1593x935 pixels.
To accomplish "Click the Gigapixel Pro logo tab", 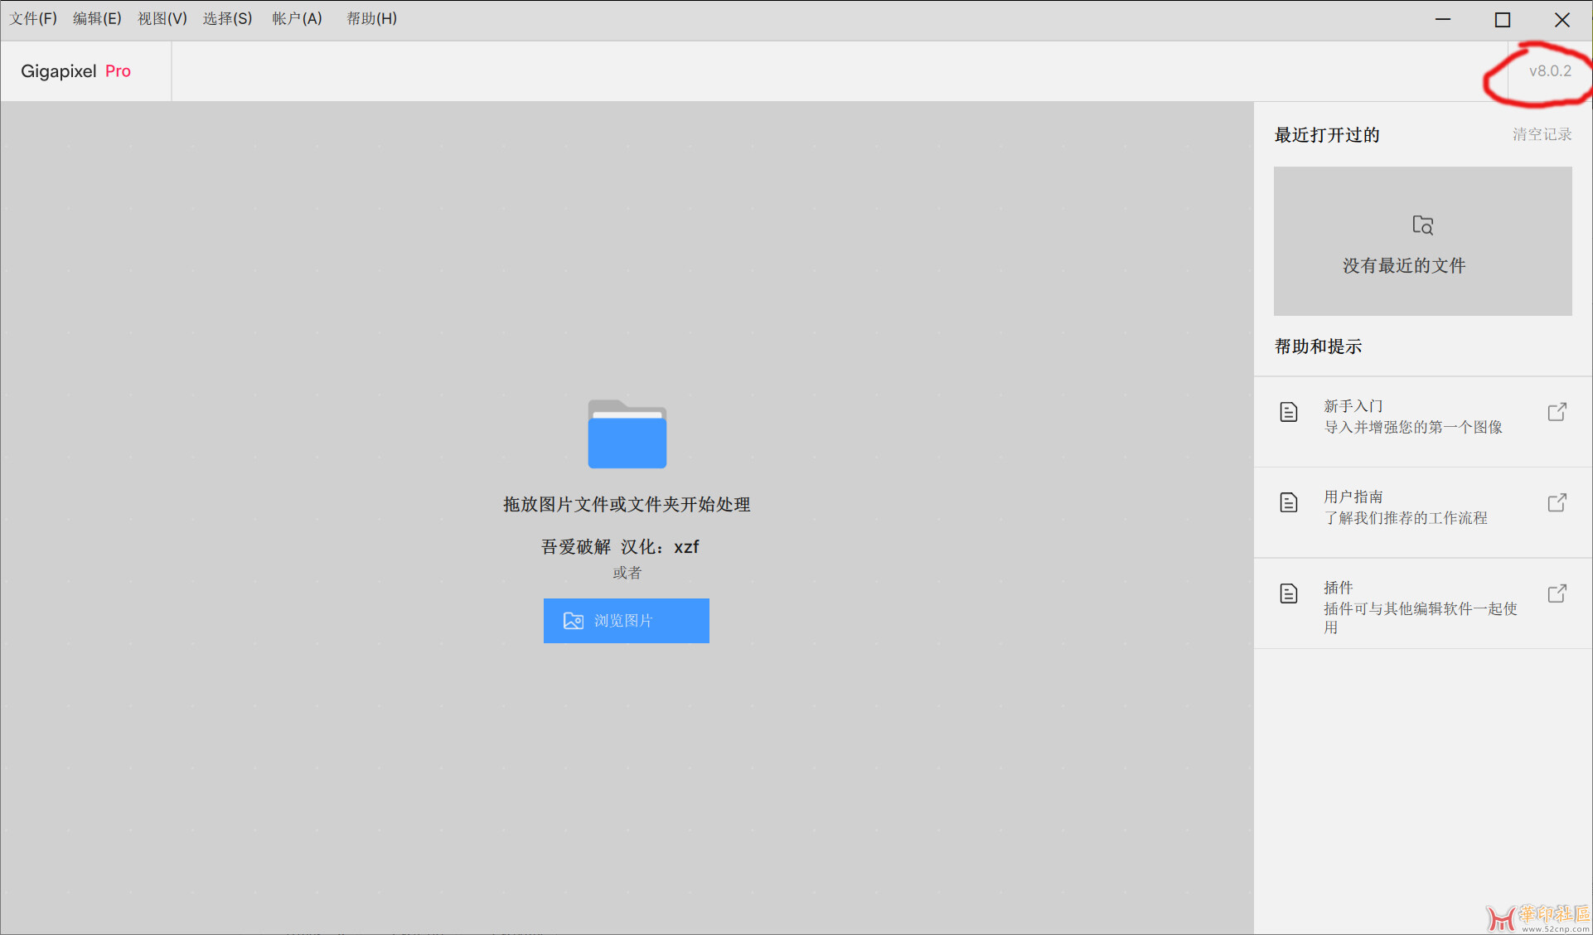I will [76, 71].
